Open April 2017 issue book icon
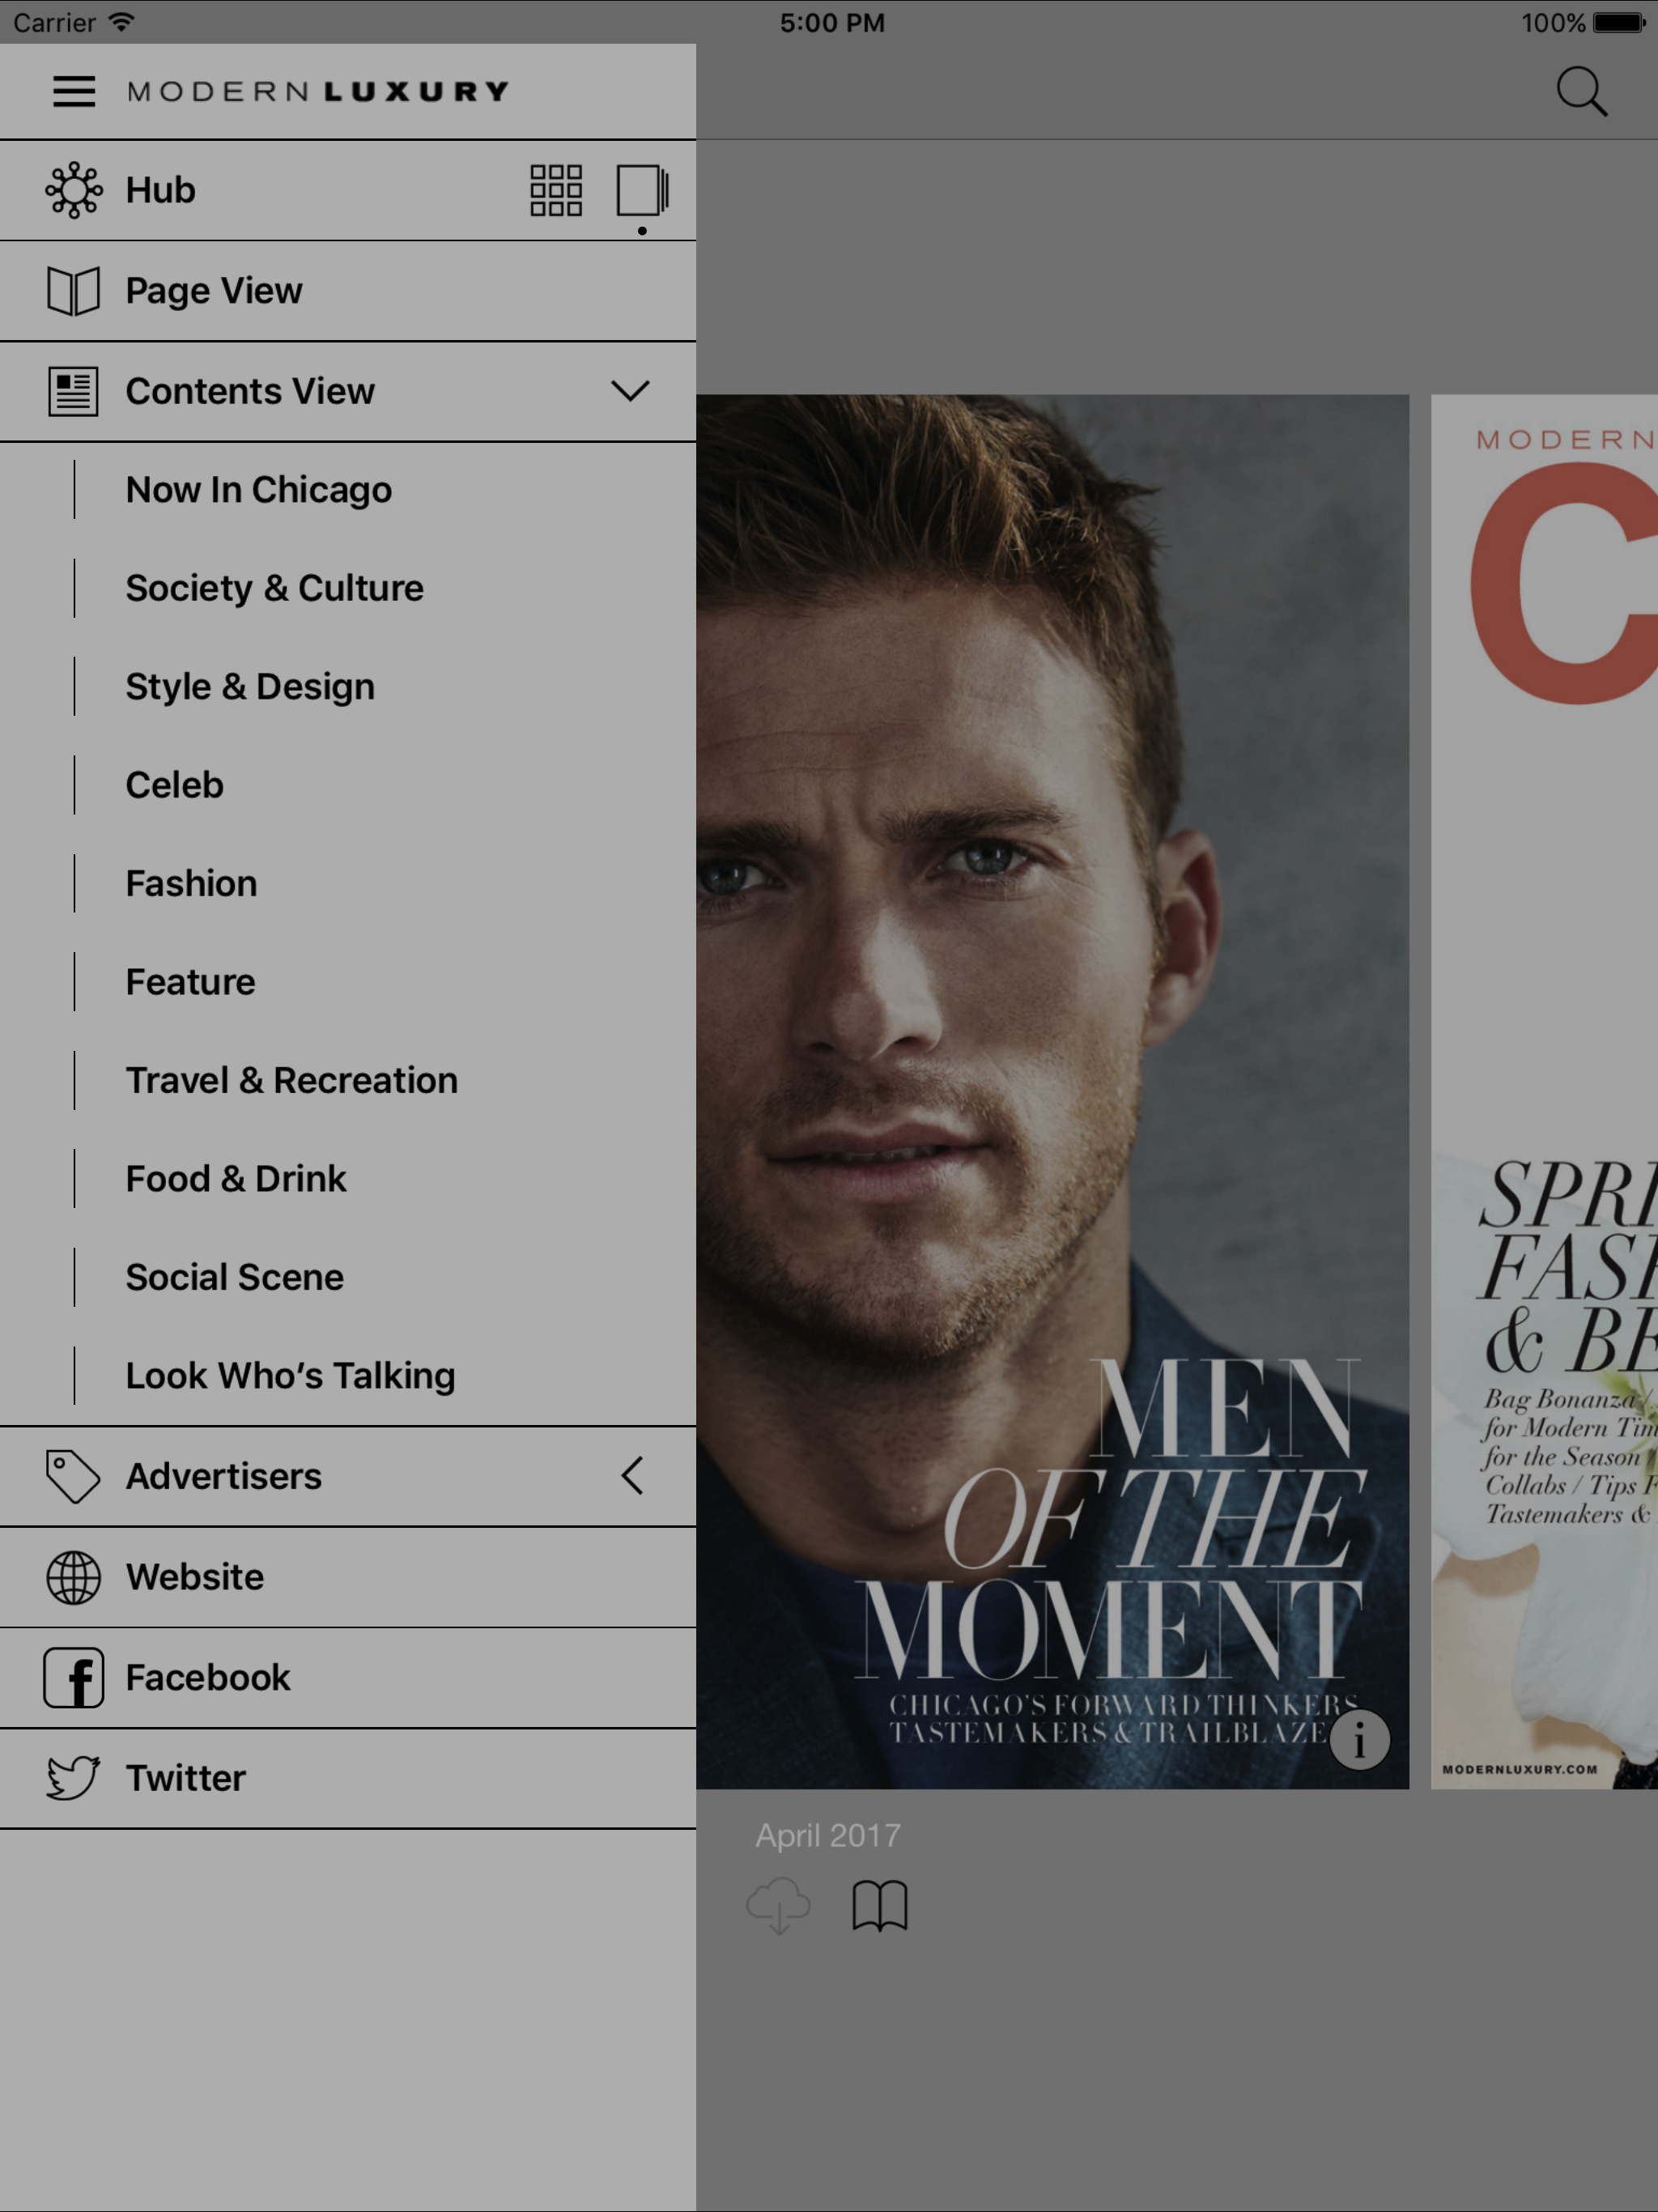Image resolution: width=1658 pixels, height=2212 pixels. point(879,1904)
